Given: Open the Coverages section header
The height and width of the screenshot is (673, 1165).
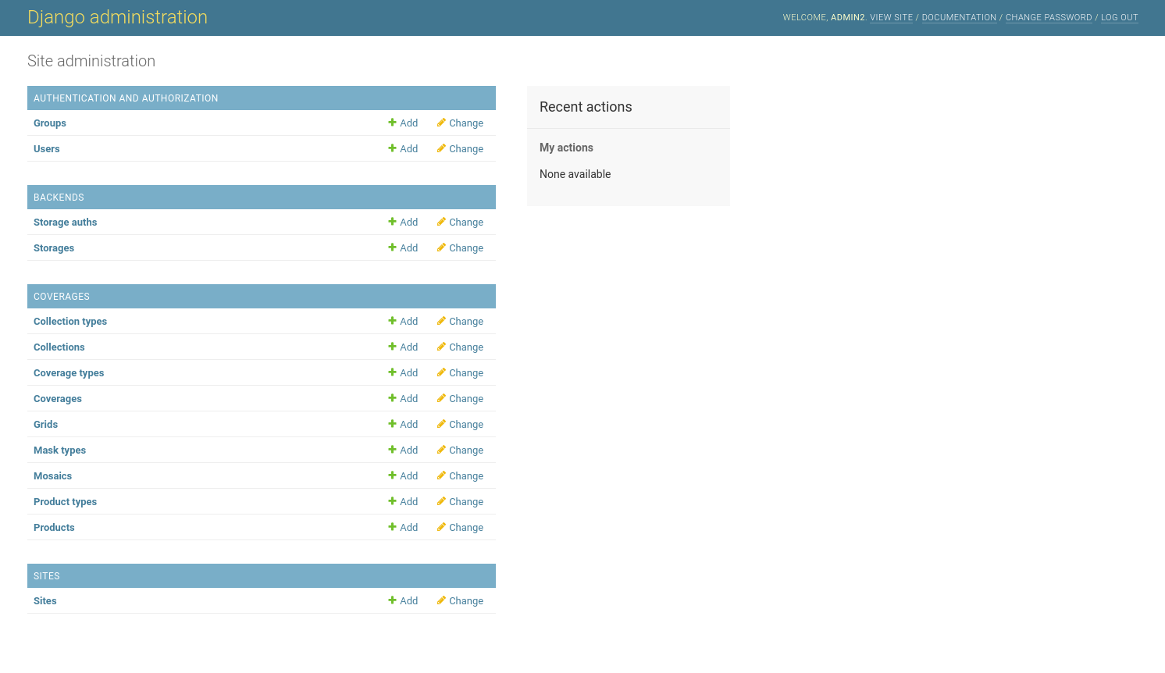Looking at the screenshot, I should pyautogui.click(x=62, y=297).
